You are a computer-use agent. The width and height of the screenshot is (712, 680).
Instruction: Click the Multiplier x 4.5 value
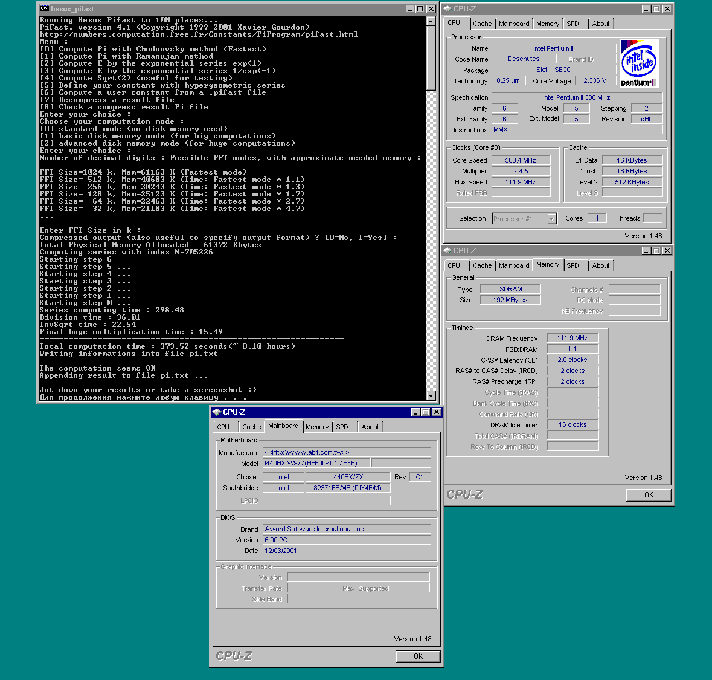(x=521, y=172)
